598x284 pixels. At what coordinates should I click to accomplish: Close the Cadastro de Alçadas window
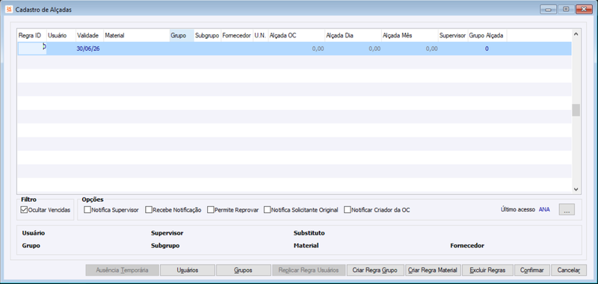584,10
